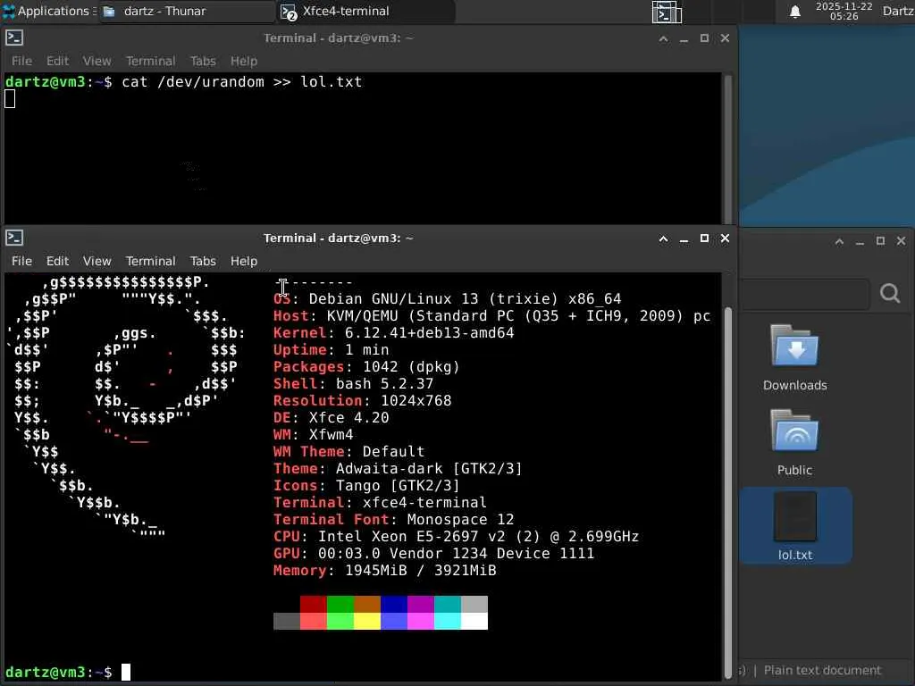Maximize the lower terminal window
Screen dimensions: 915x686
pyautogui.click(x=704, y=238)
